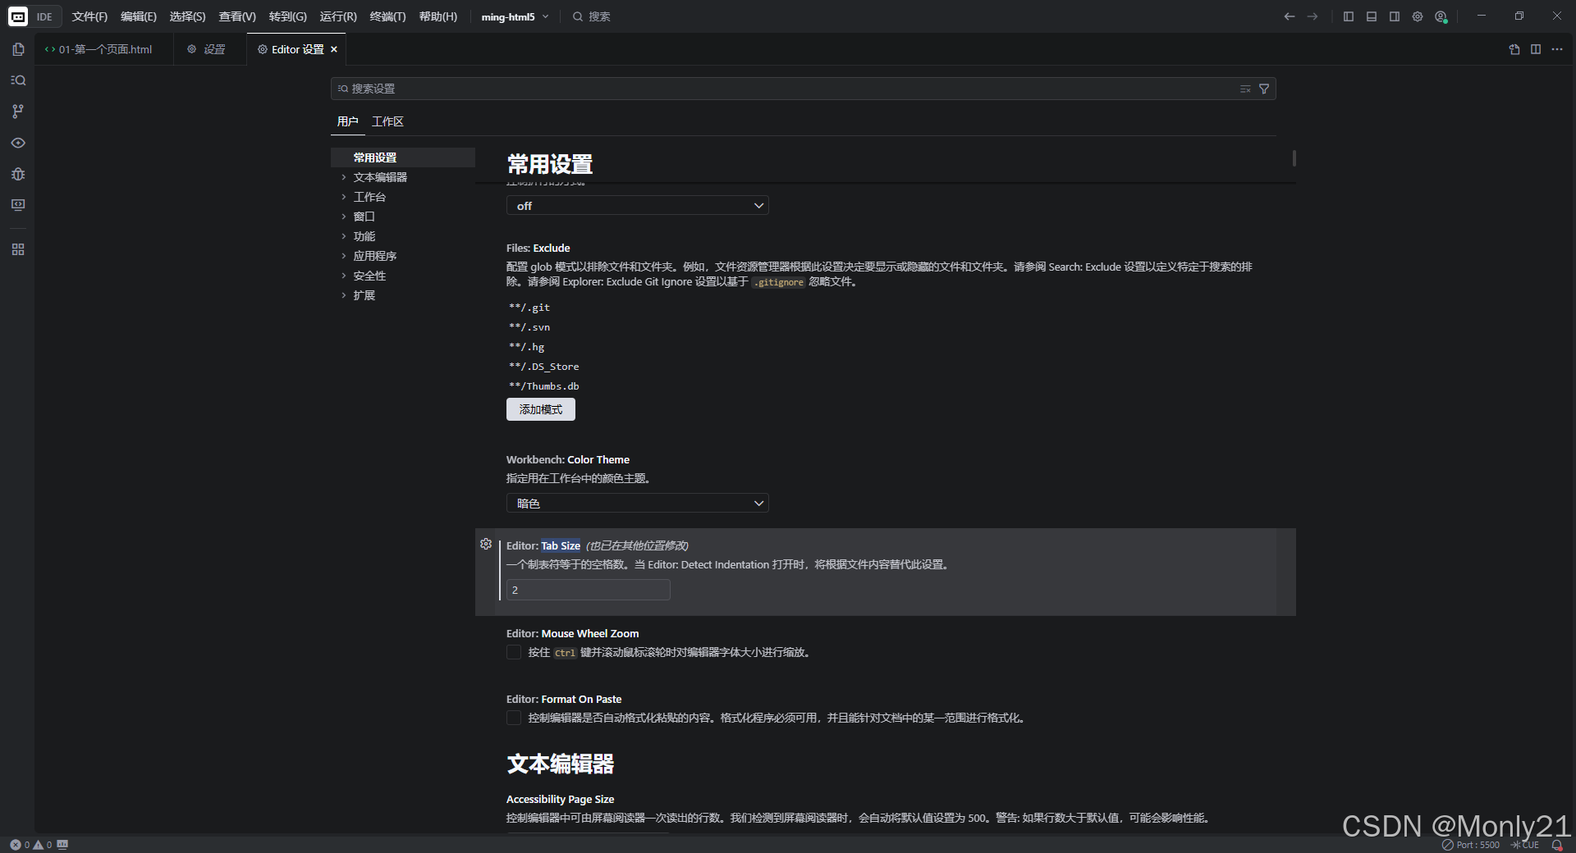Enable the Mouse Wheel Zoom checkbox
Screen dimensions: 1576x853
point(514,652)
